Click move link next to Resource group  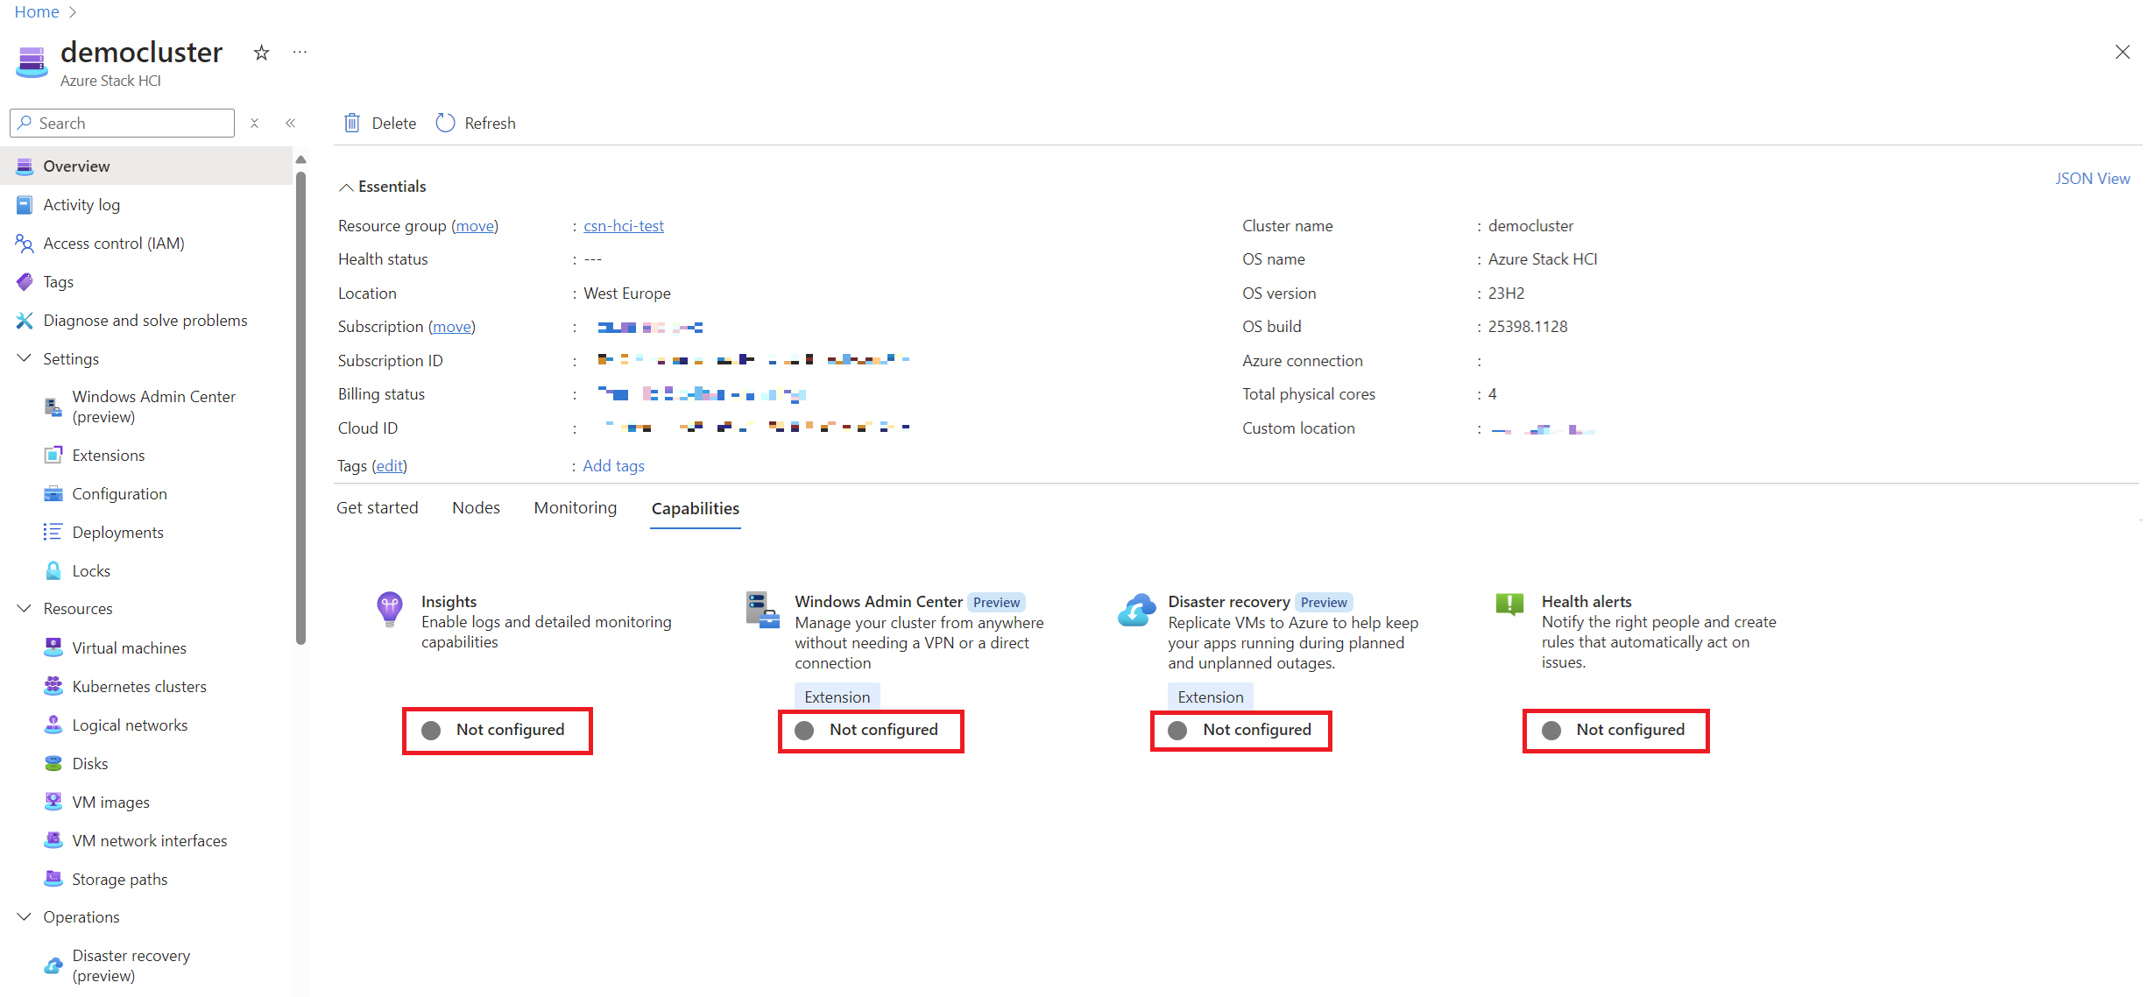coord(475,226)
